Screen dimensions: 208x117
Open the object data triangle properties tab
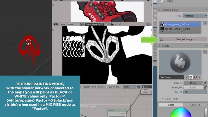(155, 53)
